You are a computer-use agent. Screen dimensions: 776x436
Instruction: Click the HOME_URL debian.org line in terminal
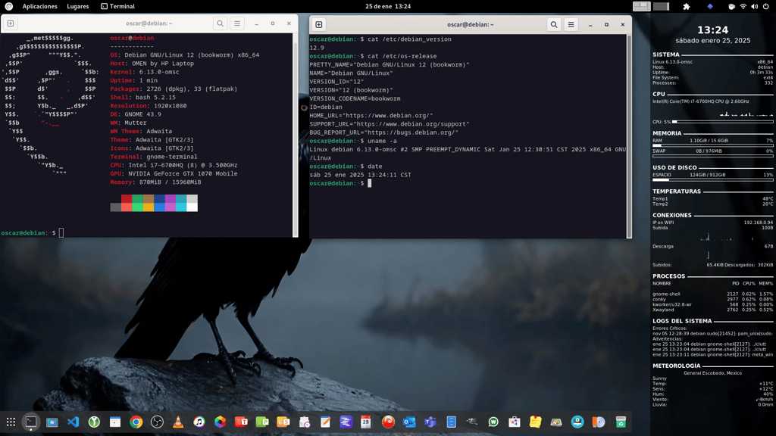click(371, 116)
